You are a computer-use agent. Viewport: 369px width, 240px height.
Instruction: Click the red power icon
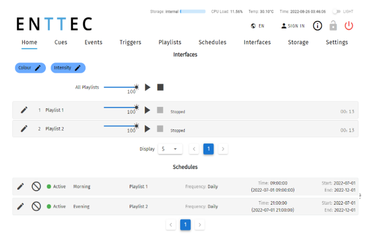[x=349, y=26]
